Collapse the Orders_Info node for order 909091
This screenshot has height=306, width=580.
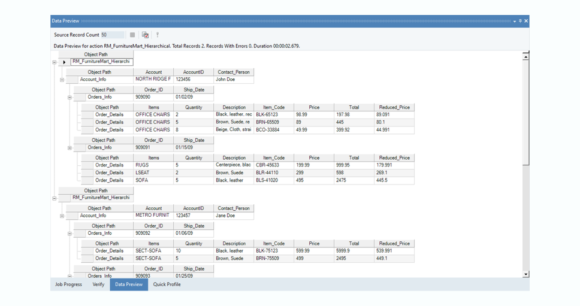[x=69, y=148]
